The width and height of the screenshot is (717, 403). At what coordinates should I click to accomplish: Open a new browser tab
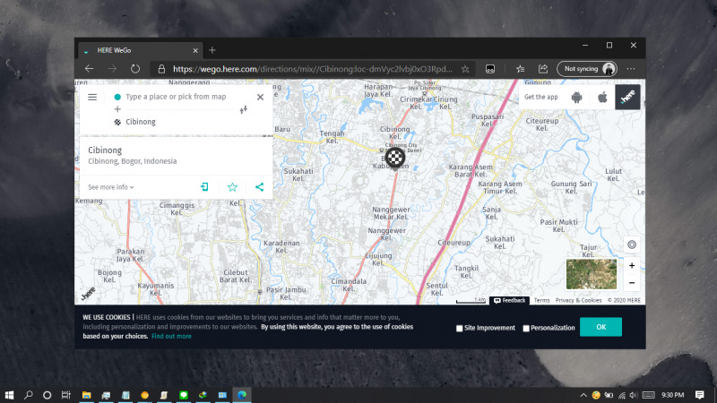[212, 50]
